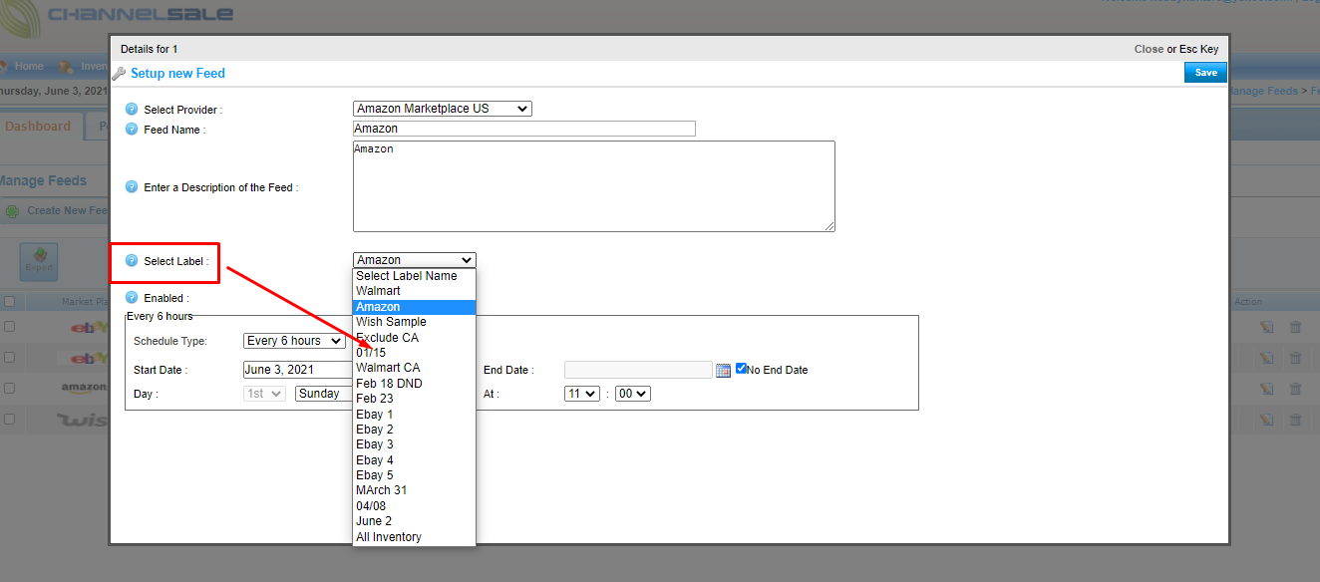Toggle the No End Date checkbox
The width and height of the screenshot is (1320, 582).
(742, 368)
